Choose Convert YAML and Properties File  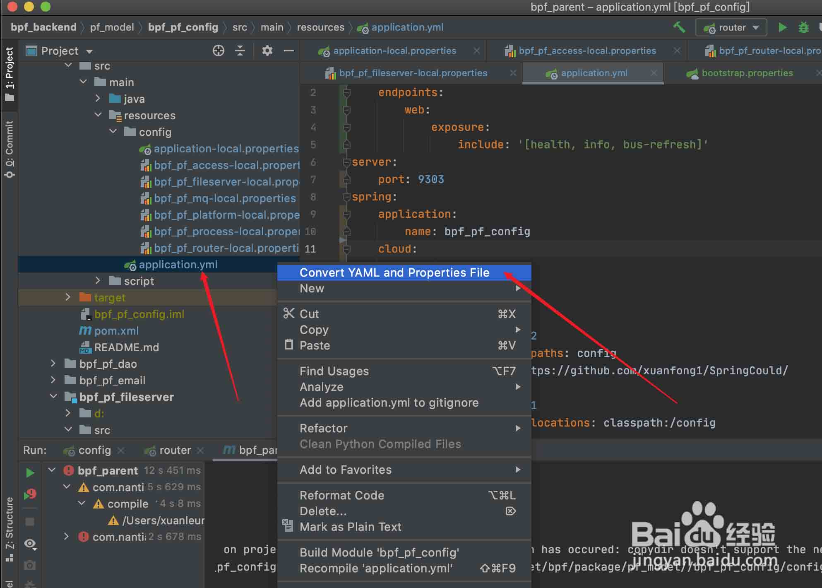click(x=394, y=272)
